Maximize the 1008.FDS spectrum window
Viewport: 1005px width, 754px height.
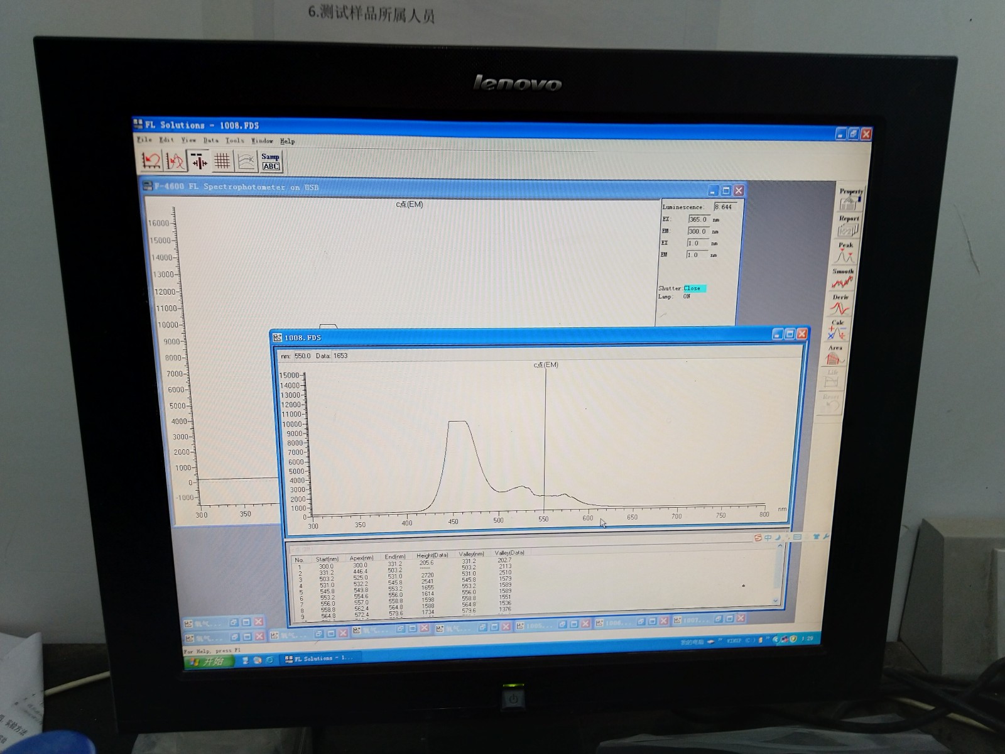pos(790,334)
